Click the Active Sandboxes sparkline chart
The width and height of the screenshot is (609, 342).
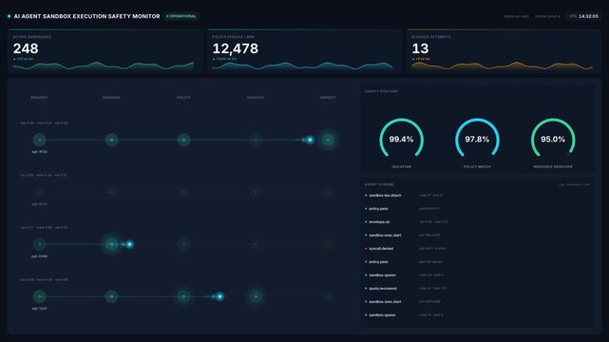[104, 66]
